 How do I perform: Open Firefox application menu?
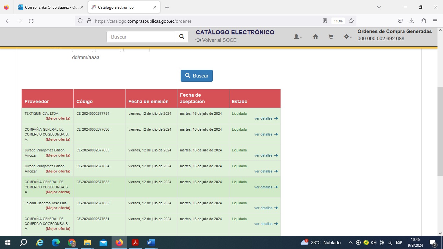435,21
